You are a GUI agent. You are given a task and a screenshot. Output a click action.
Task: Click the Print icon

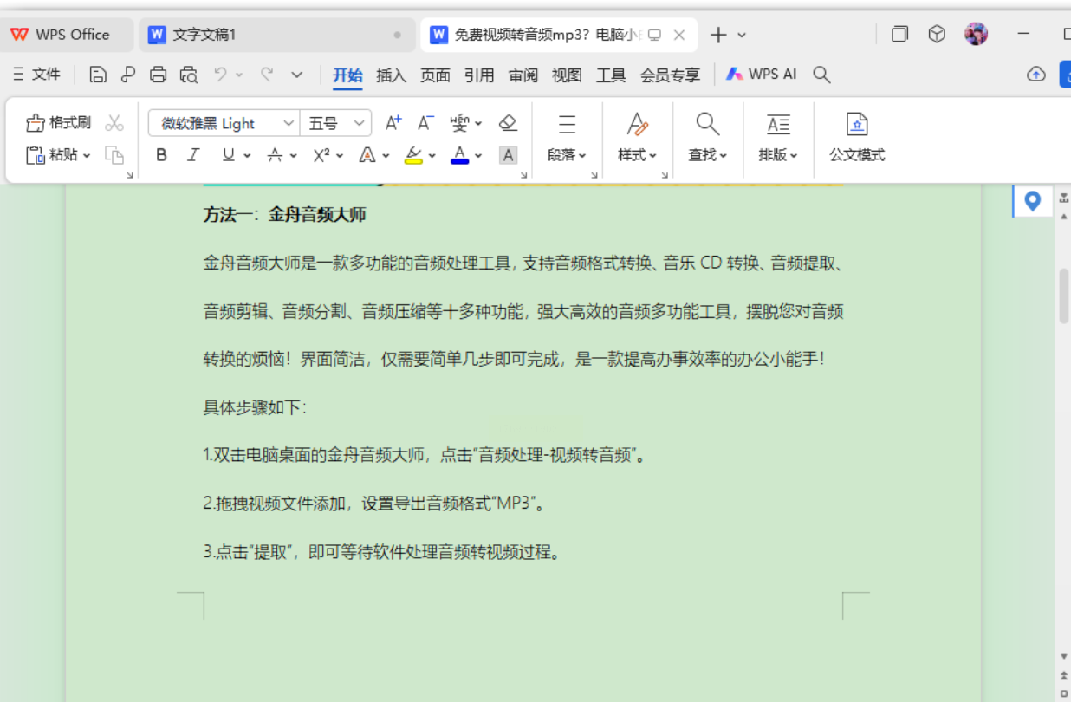click(x=158, y=75)
